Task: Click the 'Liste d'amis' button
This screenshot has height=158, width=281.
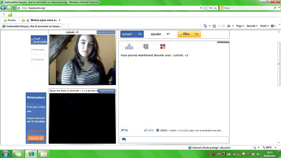Action: (x=106, y=91)
